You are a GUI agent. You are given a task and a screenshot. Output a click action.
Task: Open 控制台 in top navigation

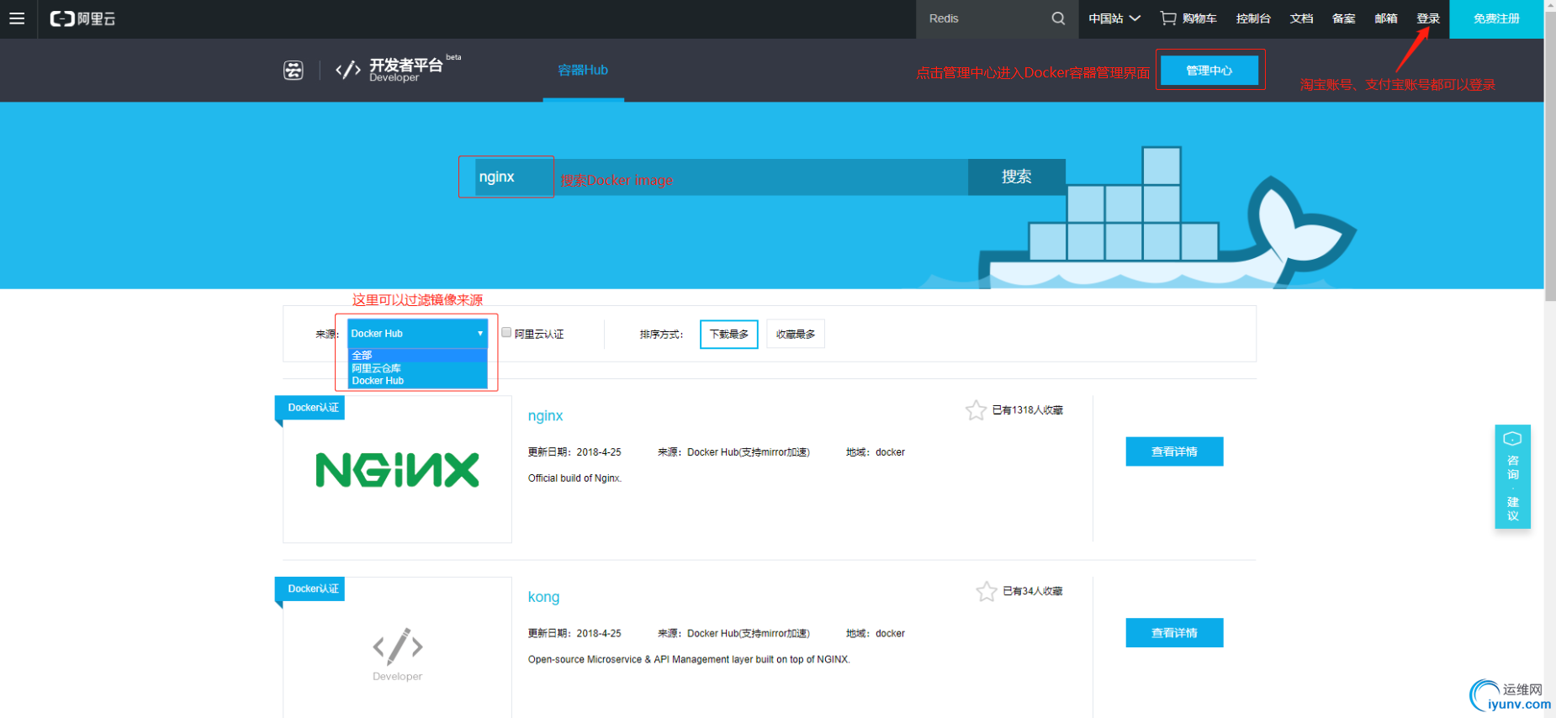click(x=1253, y=18)
